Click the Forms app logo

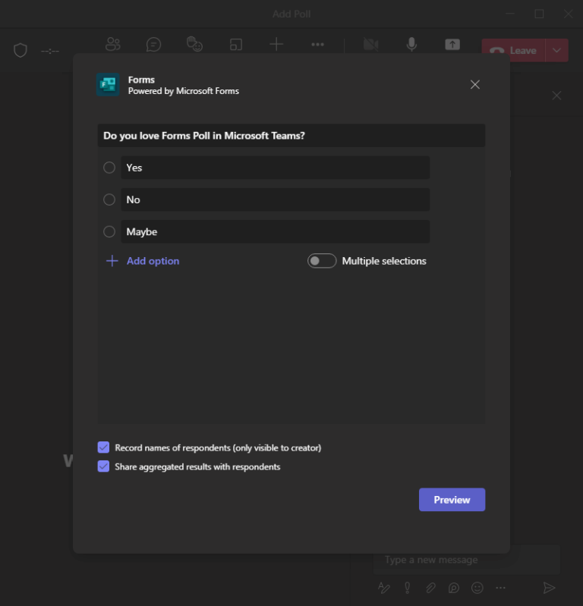108,85
